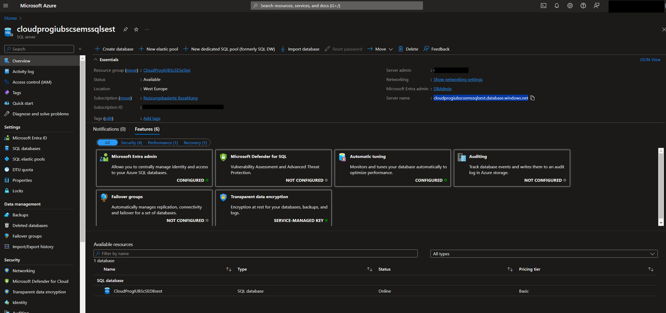The width and height of the screenshot is (666, 313).
Task: Pin the SQL server to dashboard
Action: [x=125, y=29]
